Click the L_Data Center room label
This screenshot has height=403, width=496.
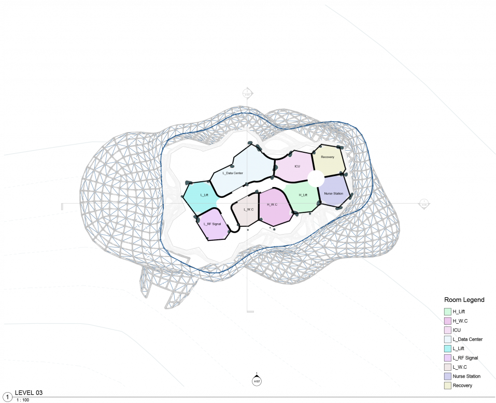[233, 173]
